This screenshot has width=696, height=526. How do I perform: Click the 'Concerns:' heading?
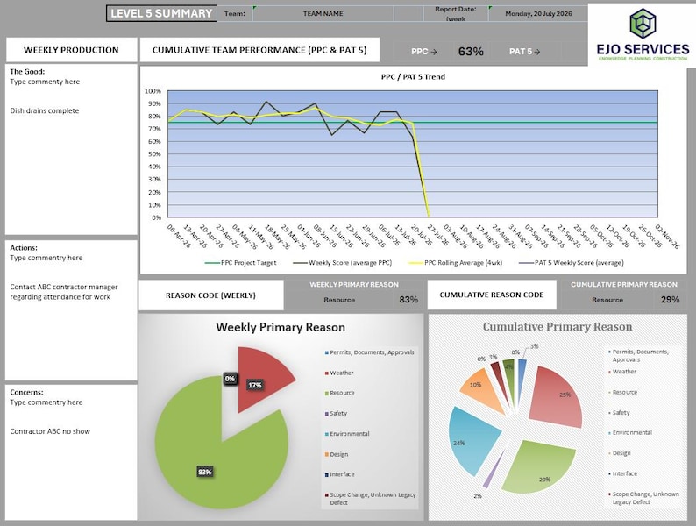coord(26,393)
